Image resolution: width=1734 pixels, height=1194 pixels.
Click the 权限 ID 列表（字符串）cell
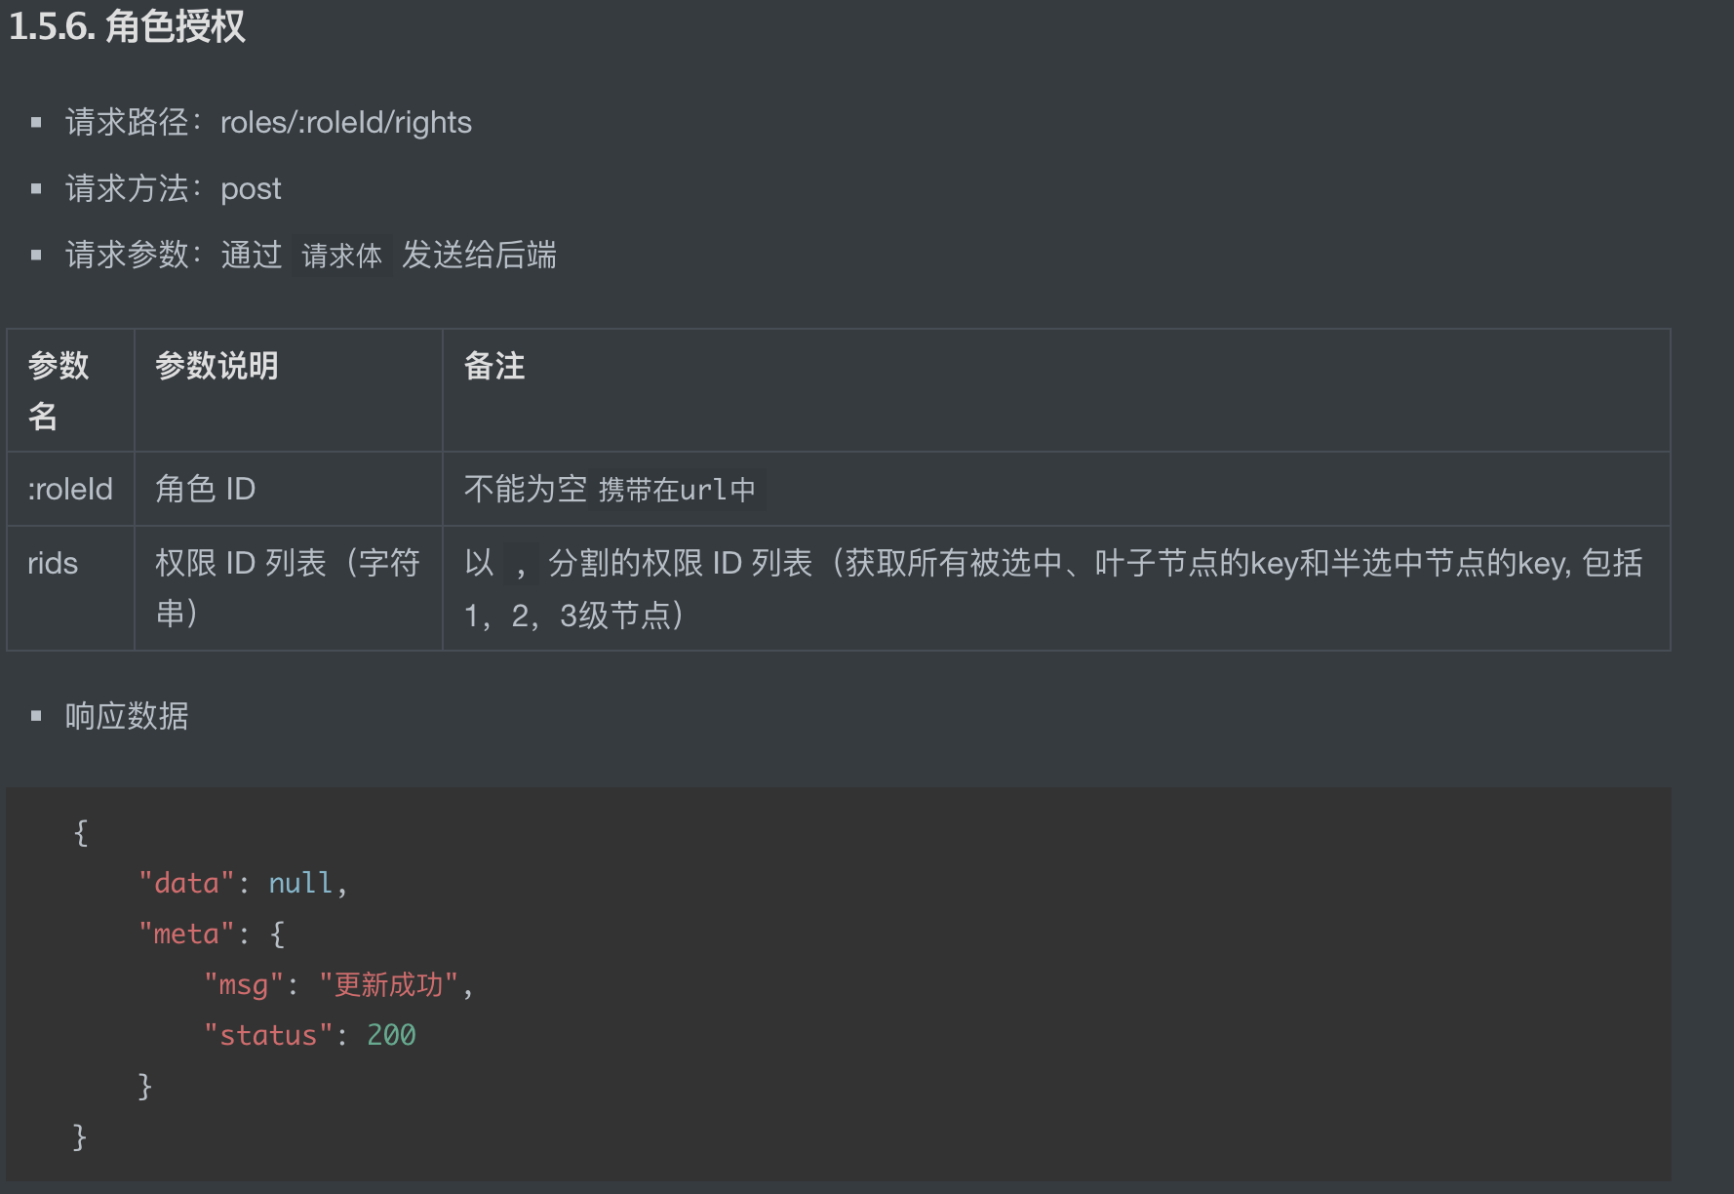[288, 588]
